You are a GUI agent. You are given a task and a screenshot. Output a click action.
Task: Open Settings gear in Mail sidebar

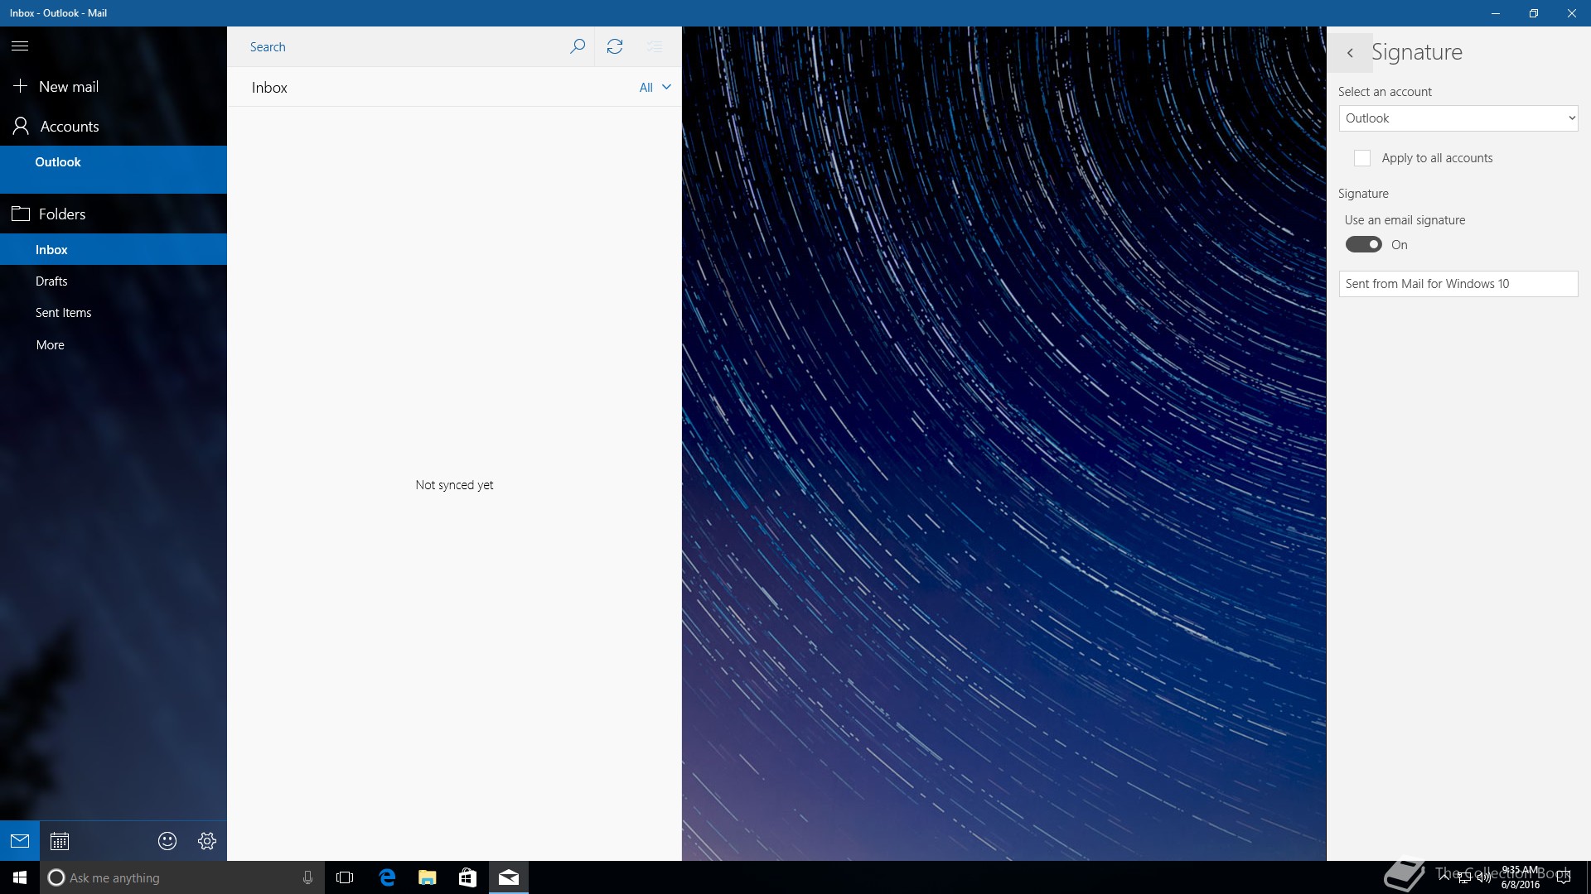tap(207, 841)
